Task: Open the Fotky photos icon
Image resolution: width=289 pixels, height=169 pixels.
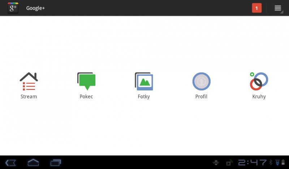Action: click(x=144, y=81)
